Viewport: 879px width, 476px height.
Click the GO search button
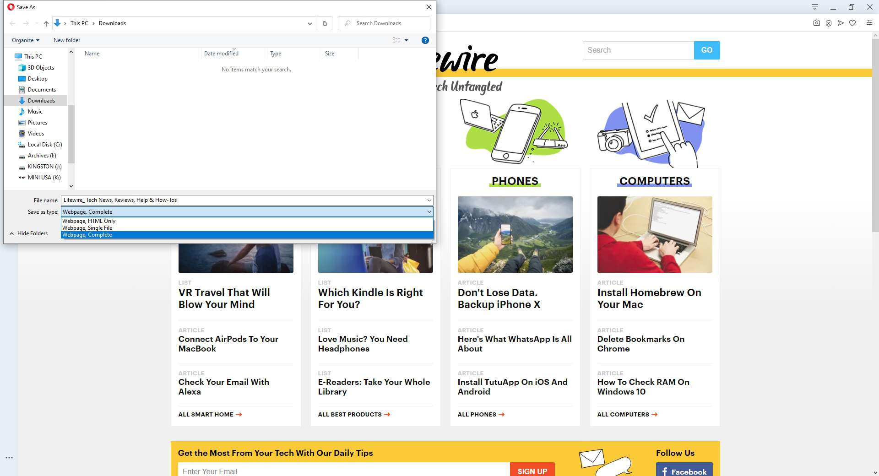pos(707,50)
